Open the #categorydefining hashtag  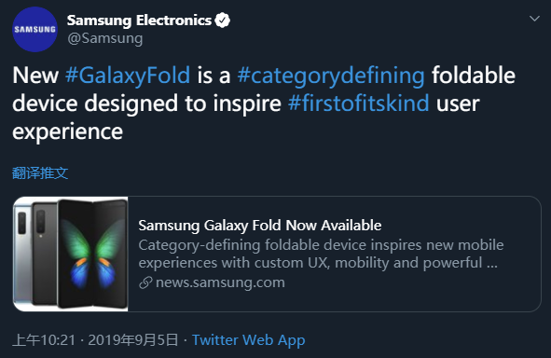click(331, 76)
